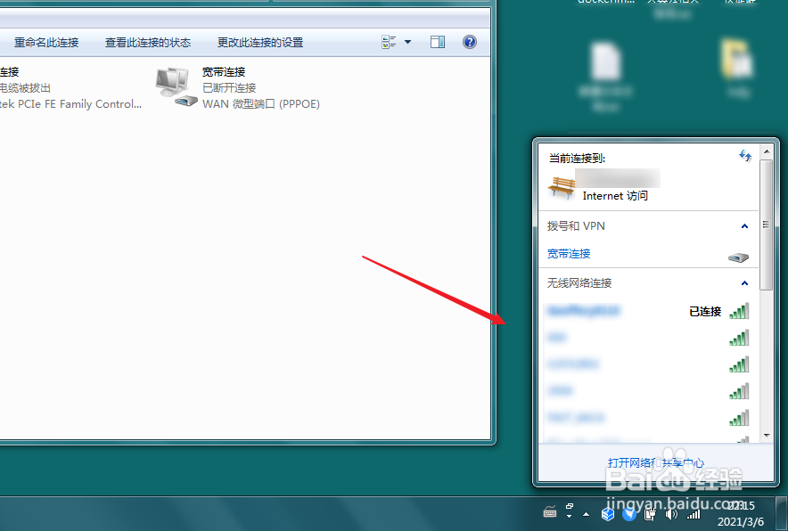This screenshot has width=788, height=531.
Task: Click 查看此连接的状态 in the toolbar
Action: [148, 43]
